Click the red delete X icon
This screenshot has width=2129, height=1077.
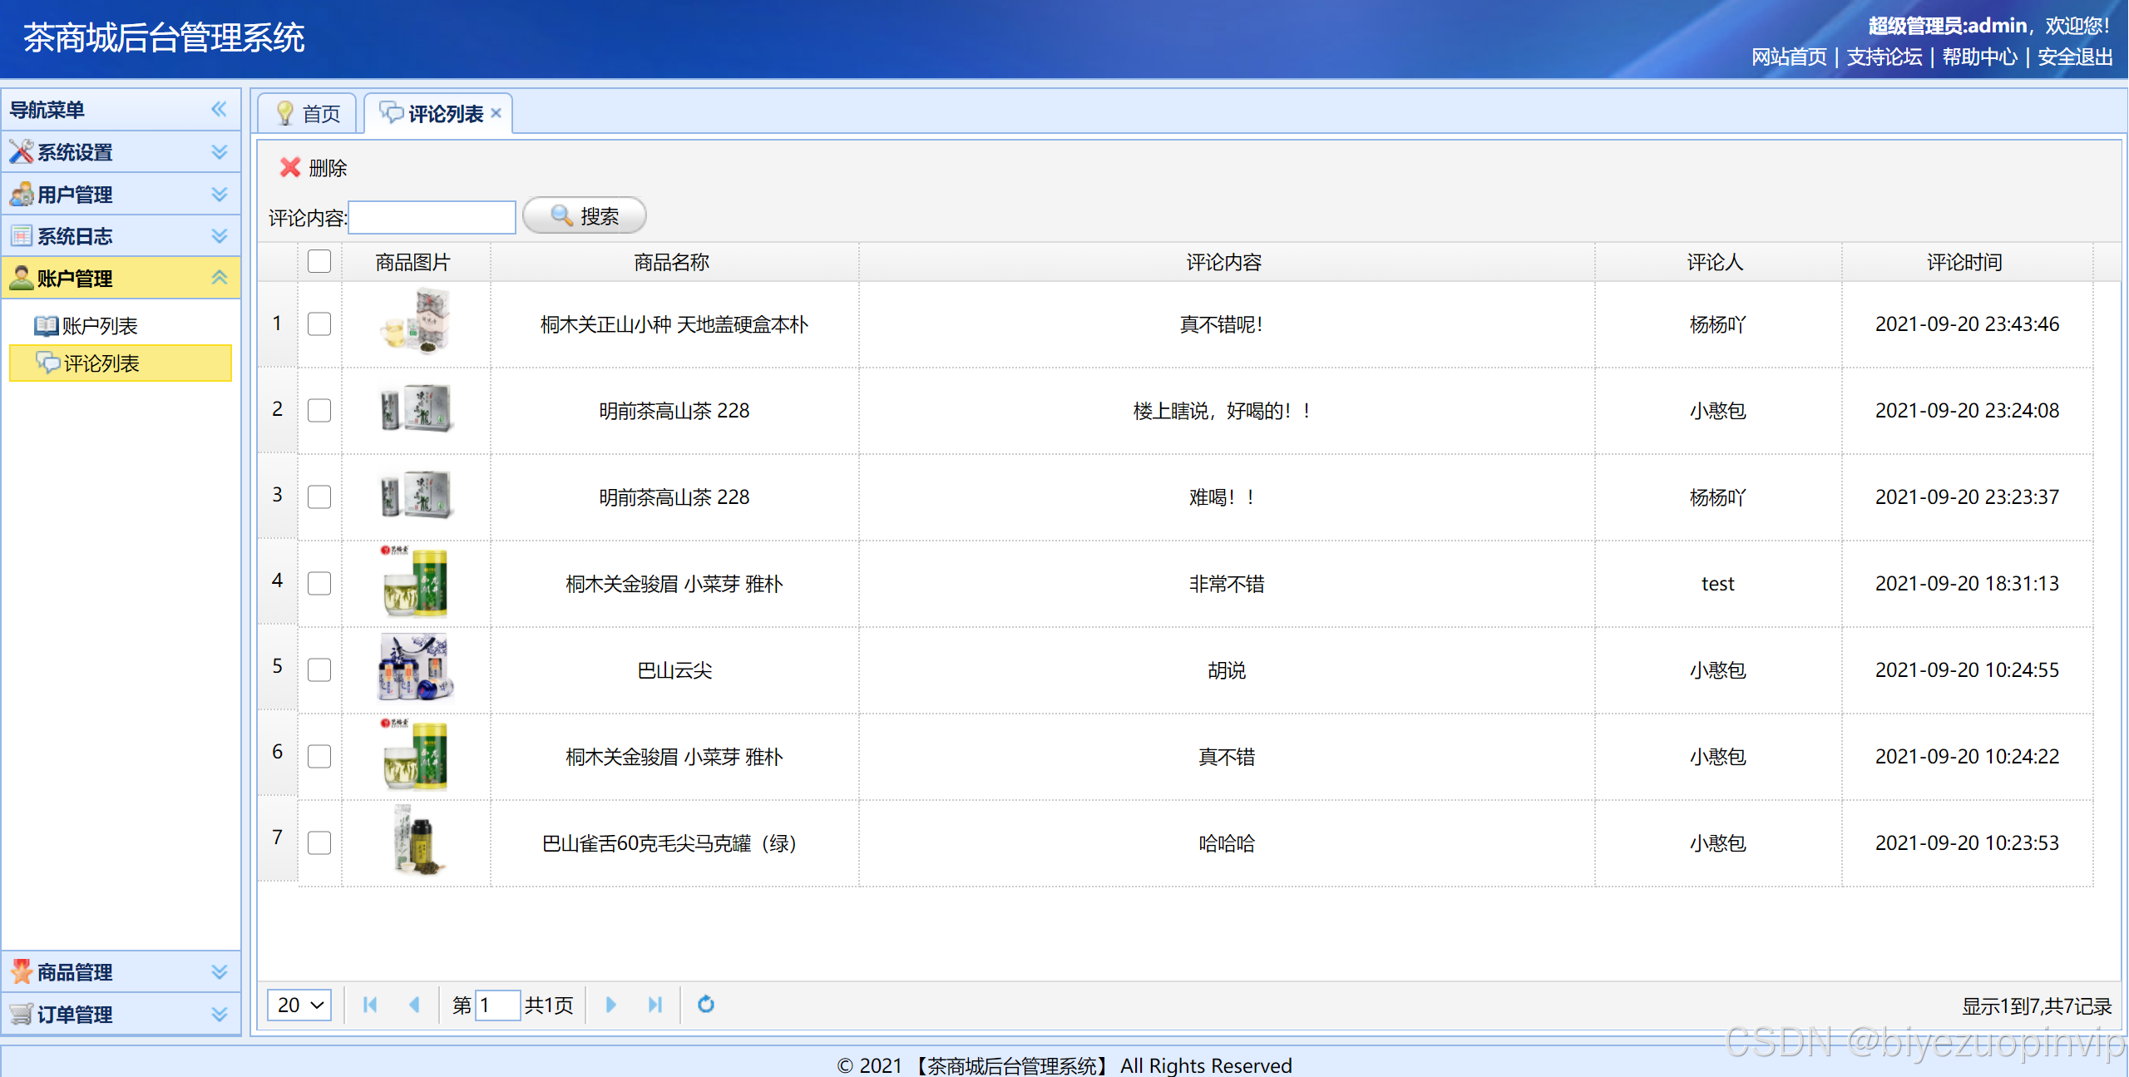[289, 168]
